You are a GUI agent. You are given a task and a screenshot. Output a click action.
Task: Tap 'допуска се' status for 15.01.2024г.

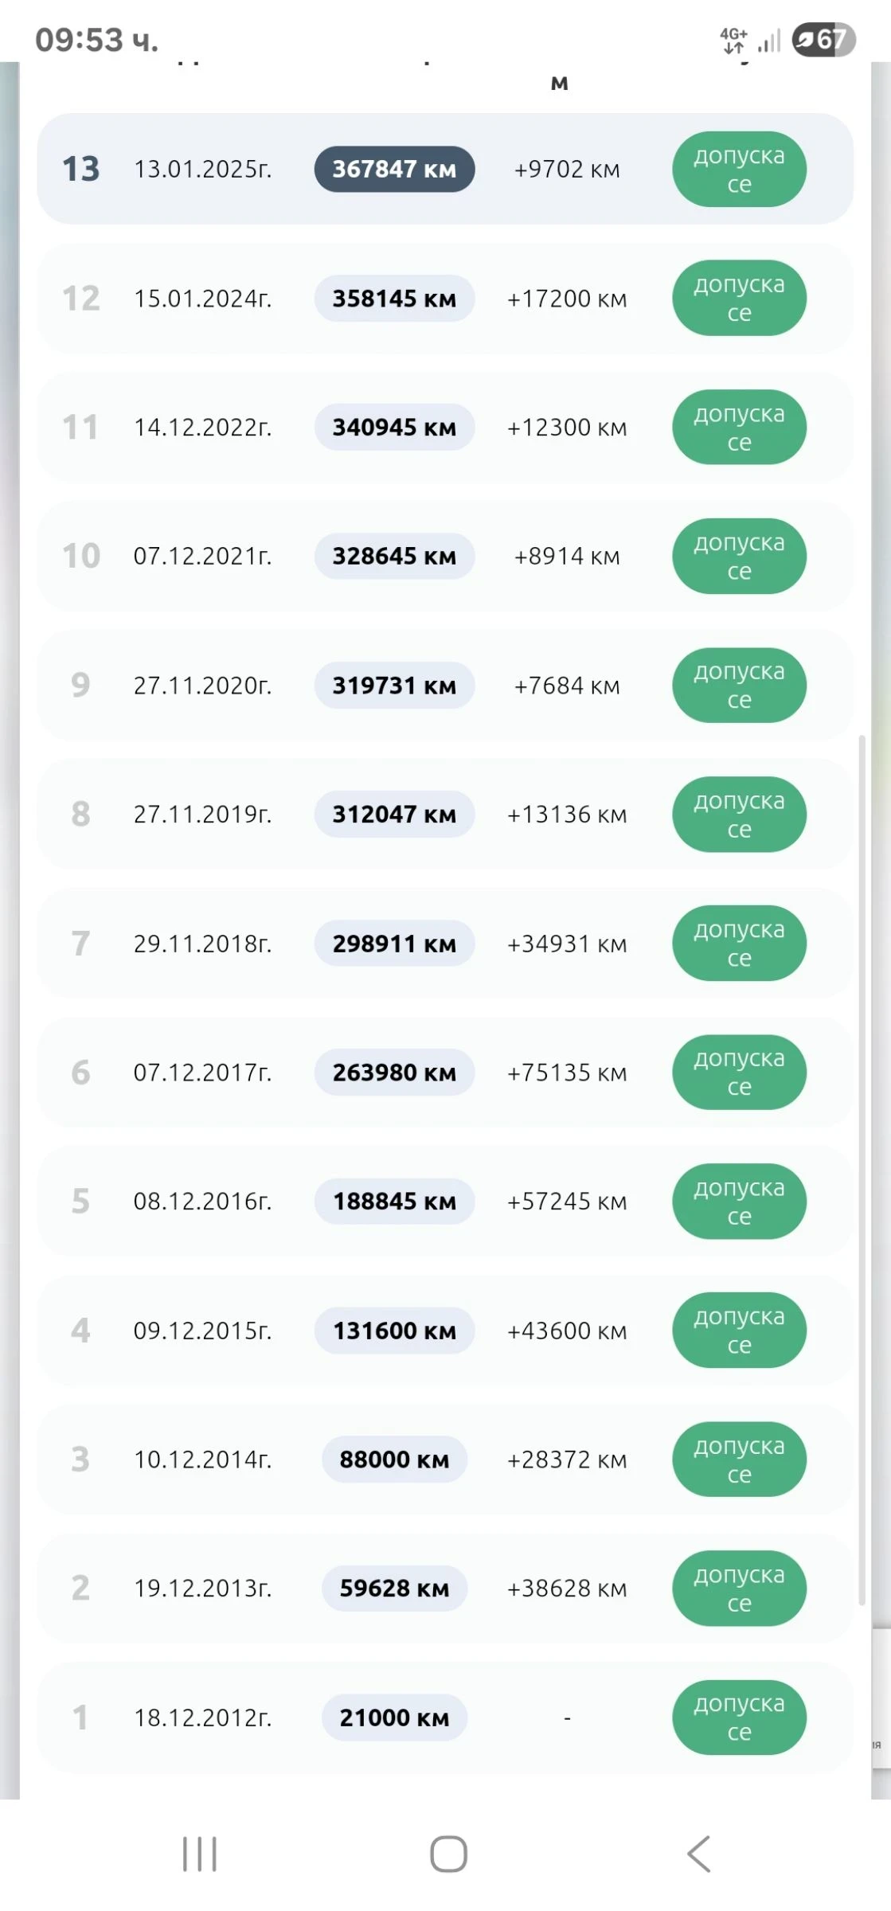(739, 298)
